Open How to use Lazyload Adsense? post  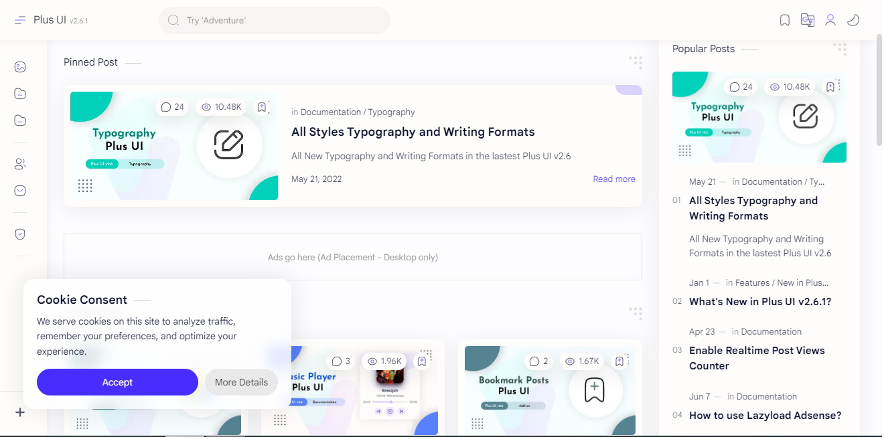[765, 416]
